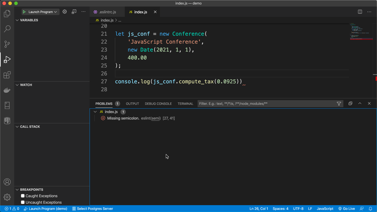The width and height of the screenshot is (377, 212).
Task: Open the Explorer view in activity bar
Action: pos(7,14)
